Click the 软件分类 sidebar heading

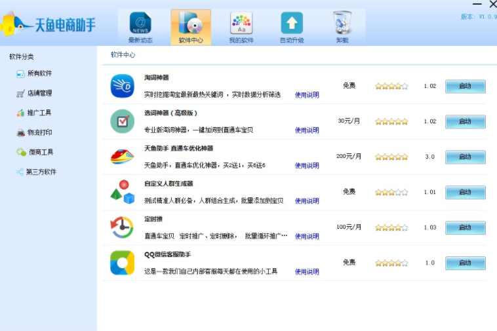22,57
